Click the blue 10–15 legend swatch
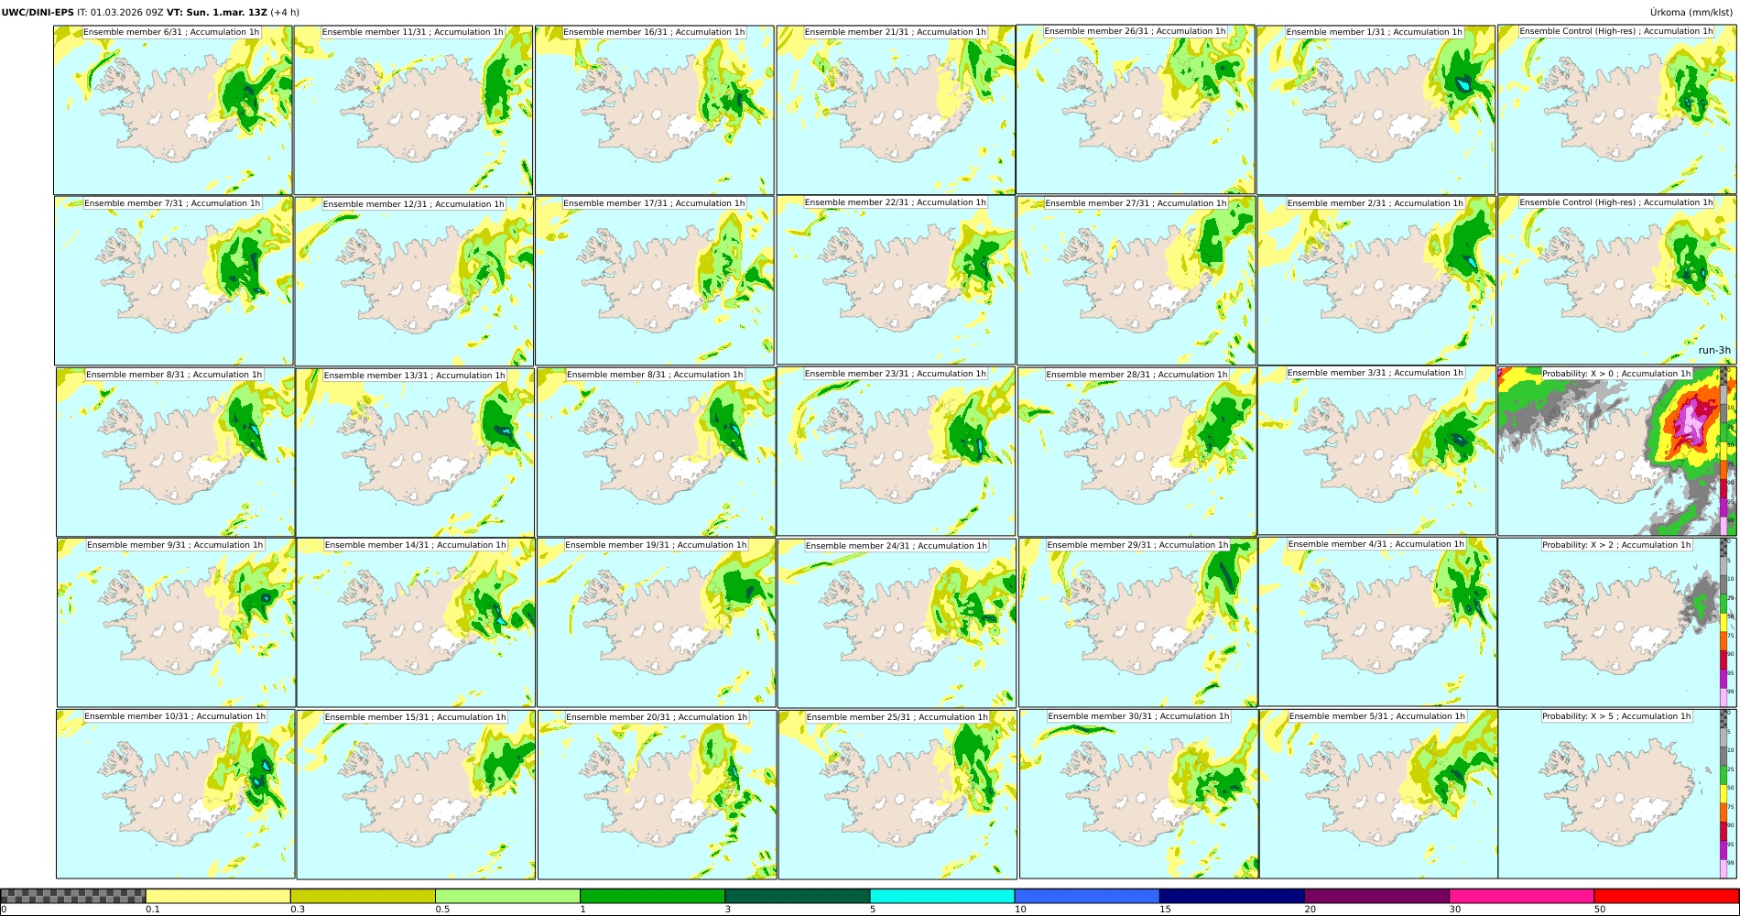The height and width of the screenshot is (916, 1740). tap(1087, 896)
